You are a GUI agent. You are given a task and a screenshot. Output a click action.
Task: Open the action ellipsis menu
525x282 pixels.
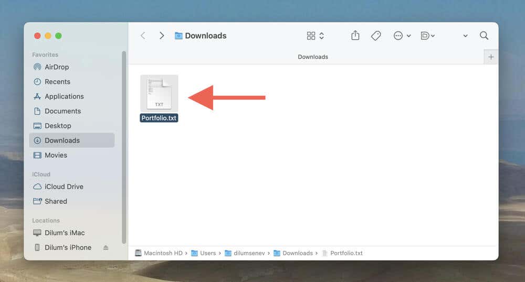pos(402,36)
